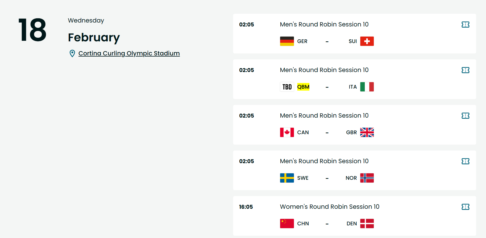486x238 pixels.
Task: Click the Sweden flag icon
Action: (287, 178)
